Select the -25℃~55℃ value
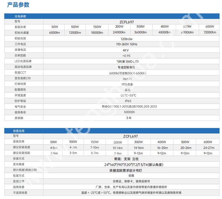This screenshot has width=222, height=199. (x=128, y=96)
